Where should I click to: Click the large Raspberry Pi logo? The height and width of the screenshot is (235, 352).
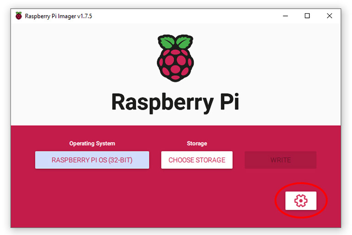pyautogui.click(x=176, y=58)
